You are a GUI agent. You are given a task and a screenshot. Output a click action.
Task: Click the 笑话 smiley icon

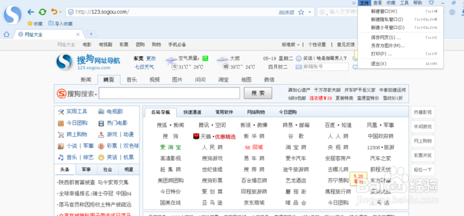[x=101, y=157]
